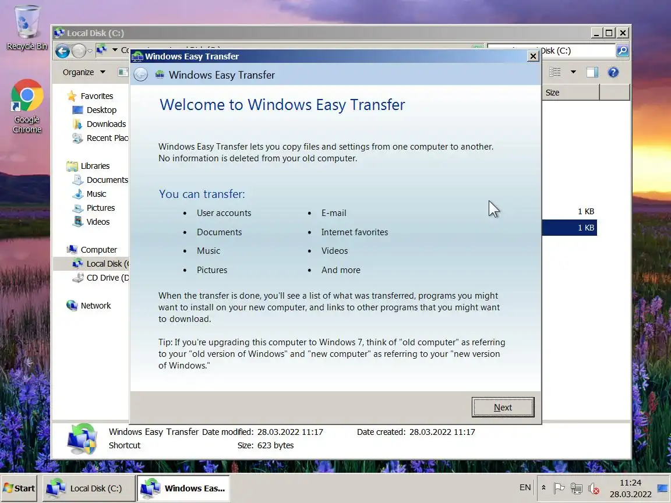The image size is (671, 503).
Task: Switch to Windows Easy Transfer taskbar button
Action: [x=183, y=488]
